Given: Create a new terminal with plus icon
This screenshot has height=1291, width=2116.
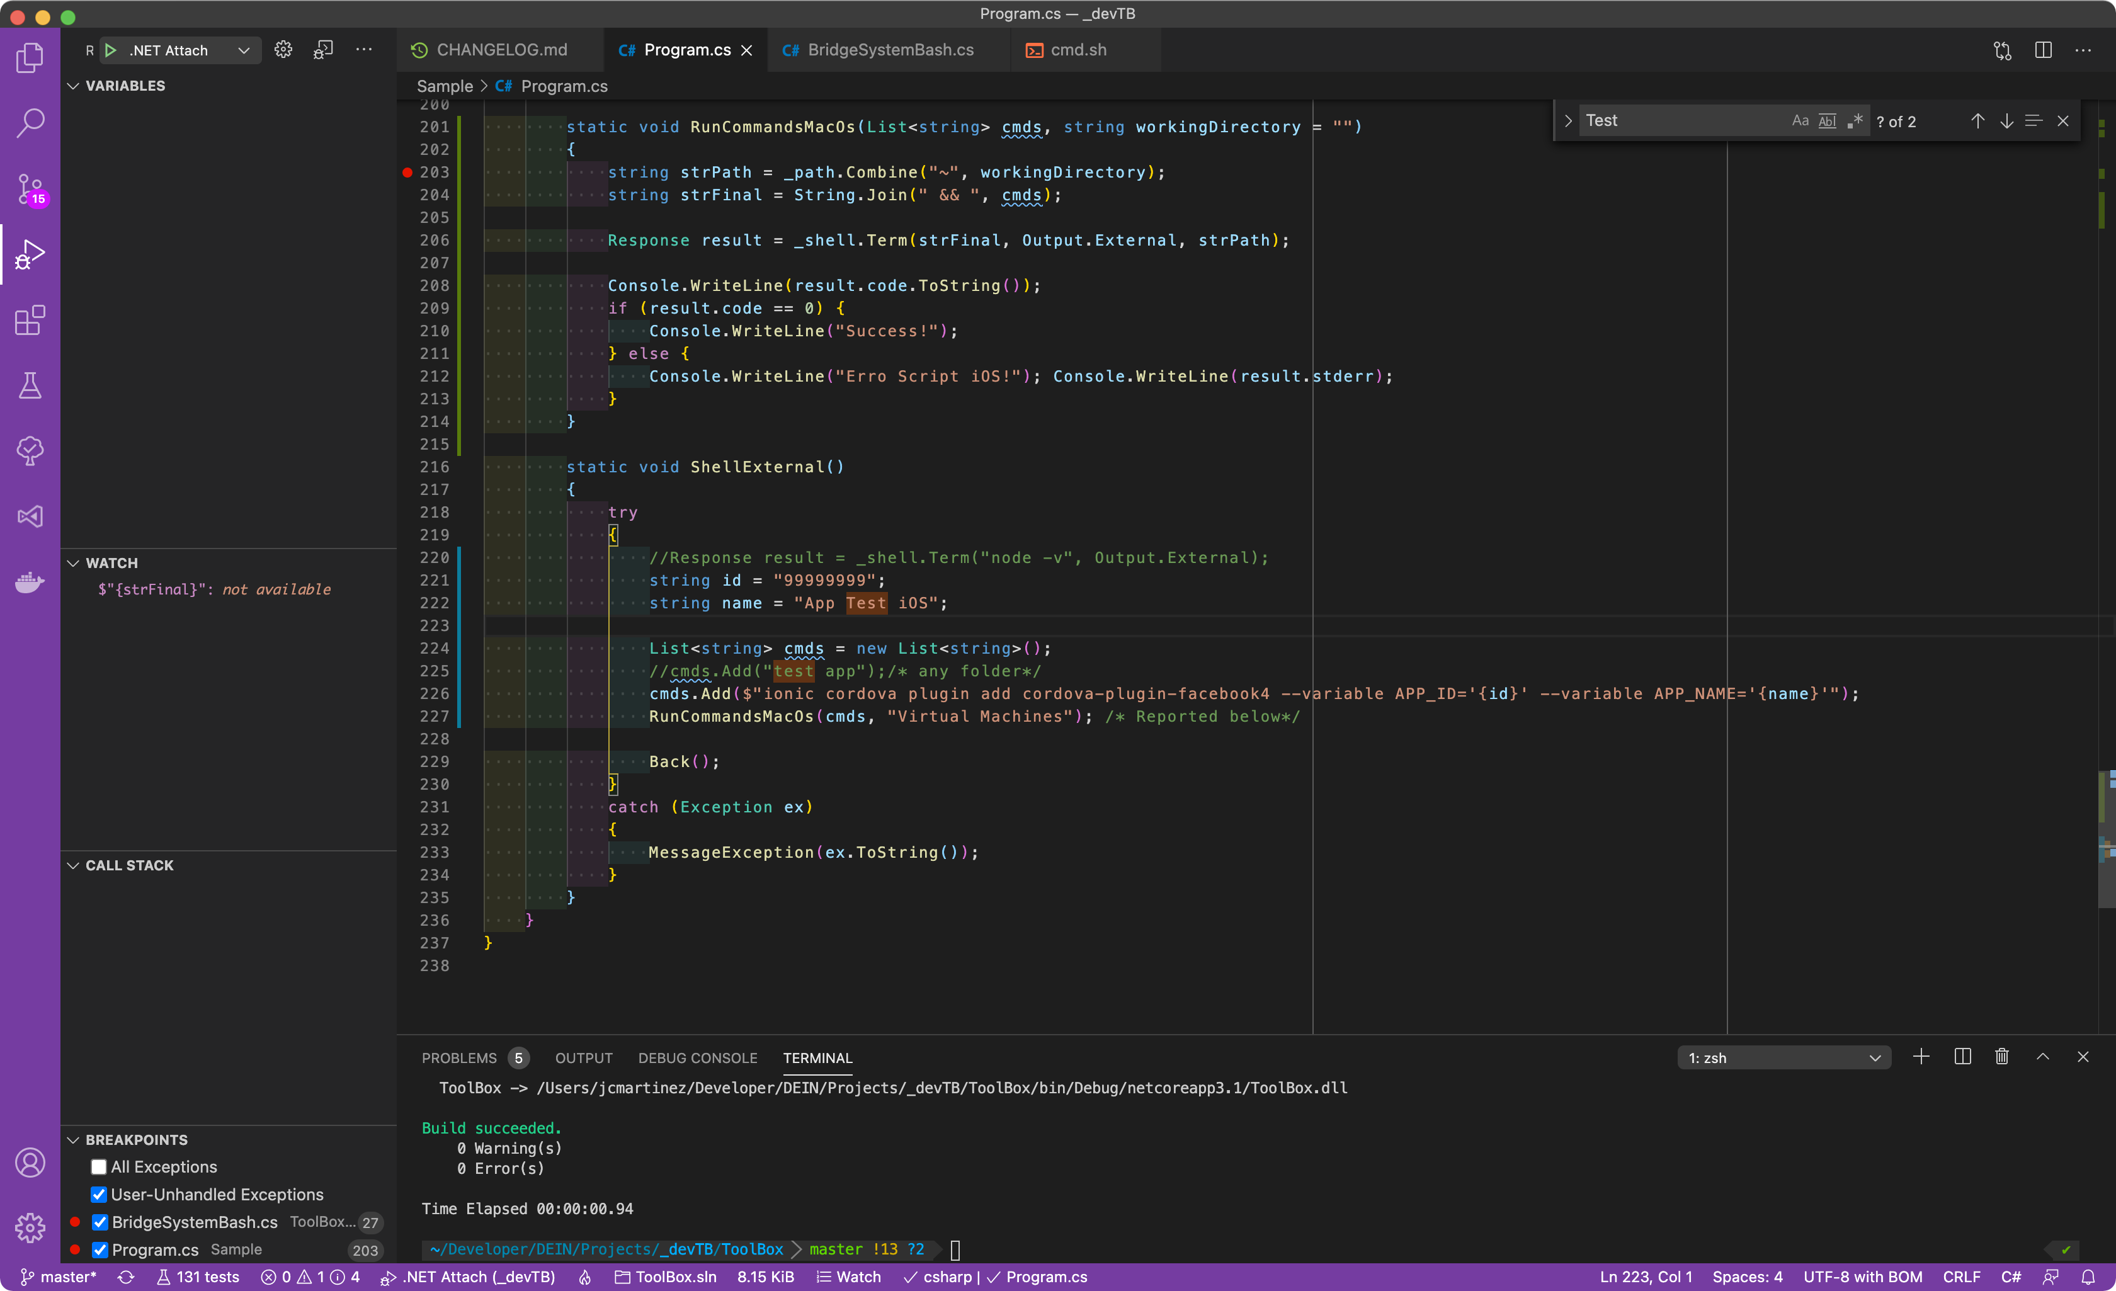Looking at the screenshot, I should tap(1921, 1057).
